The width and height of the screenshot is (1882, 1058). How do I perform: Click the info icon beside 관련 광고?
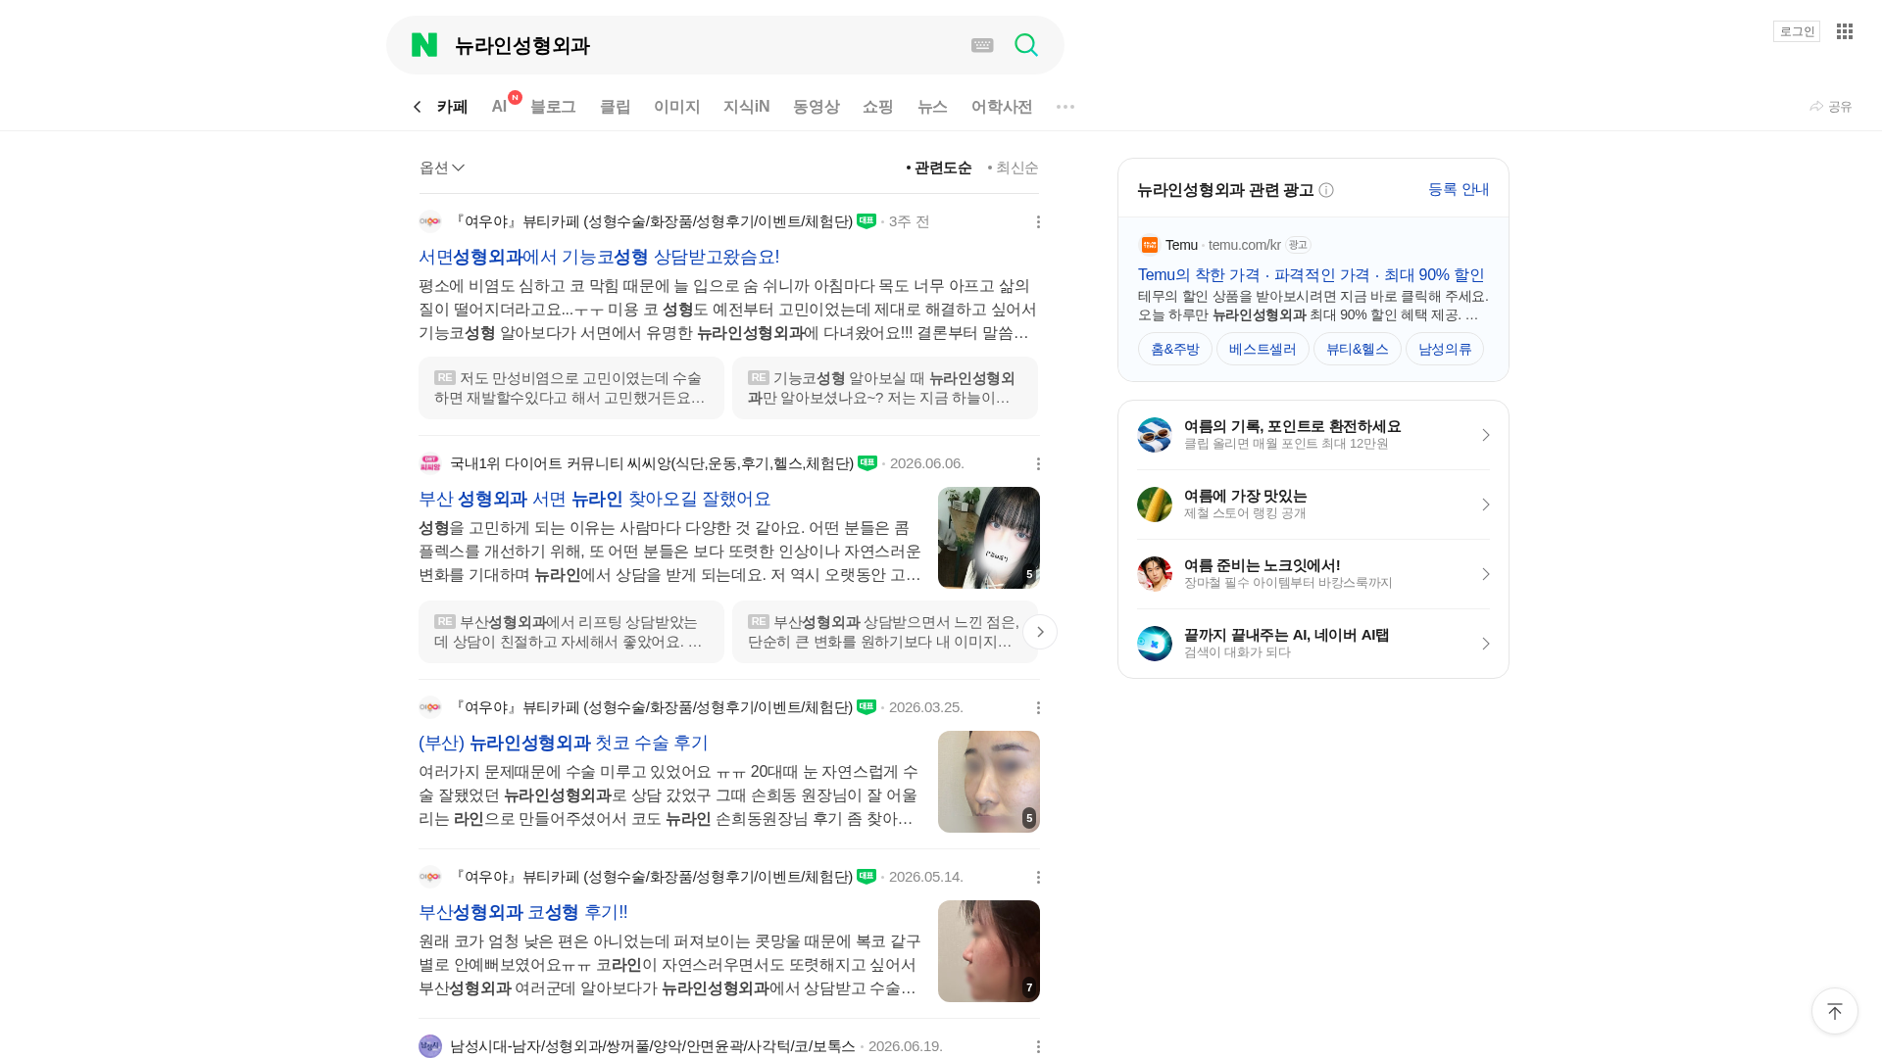[x=1326, y=190]
